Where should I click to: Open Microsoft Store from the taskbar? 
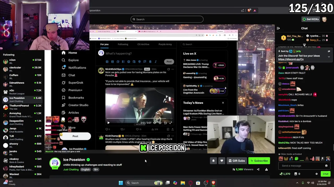click(x=198, y=183)
